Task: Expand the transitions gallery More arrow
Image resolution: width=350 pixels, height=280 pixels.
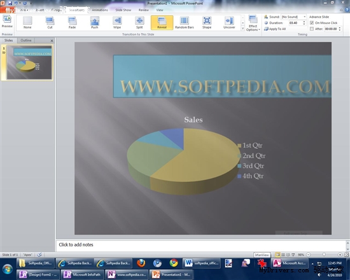Action: coord(242,29)
